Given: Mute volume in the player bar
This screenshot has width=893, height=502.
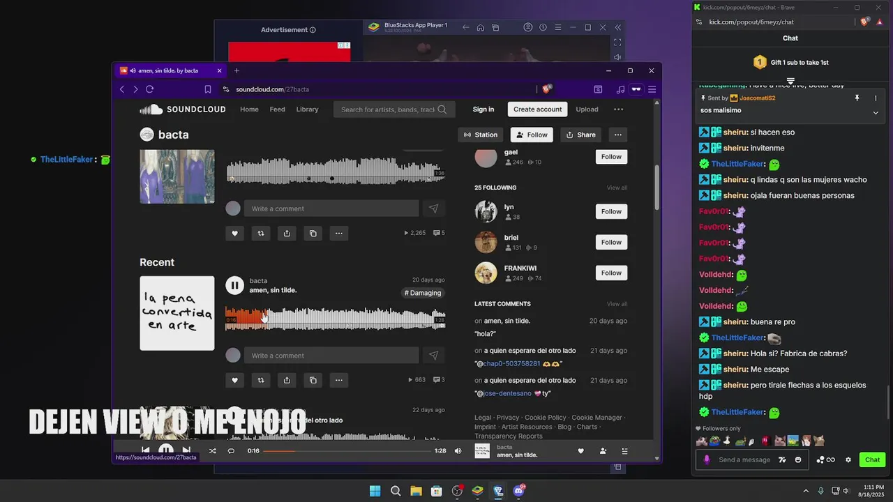Looking at the screenshot, I should tap(458, 451).
